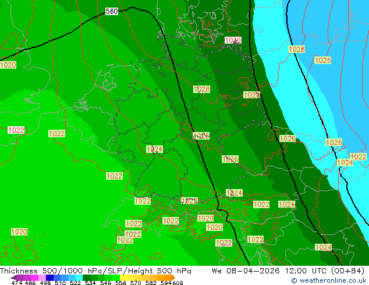Pick the dark blue swatch in the legend
The image size is (369, 285).
[49, 277]
